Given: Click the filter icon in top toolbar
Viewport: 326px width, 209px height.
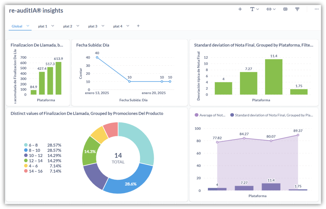Looking at the screenshot, I should click(x=297, y=9).
